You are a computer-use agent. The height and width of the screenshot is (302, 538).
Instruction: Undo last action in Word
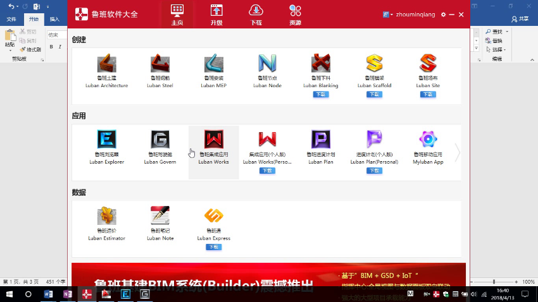click(x=11, y=6)
